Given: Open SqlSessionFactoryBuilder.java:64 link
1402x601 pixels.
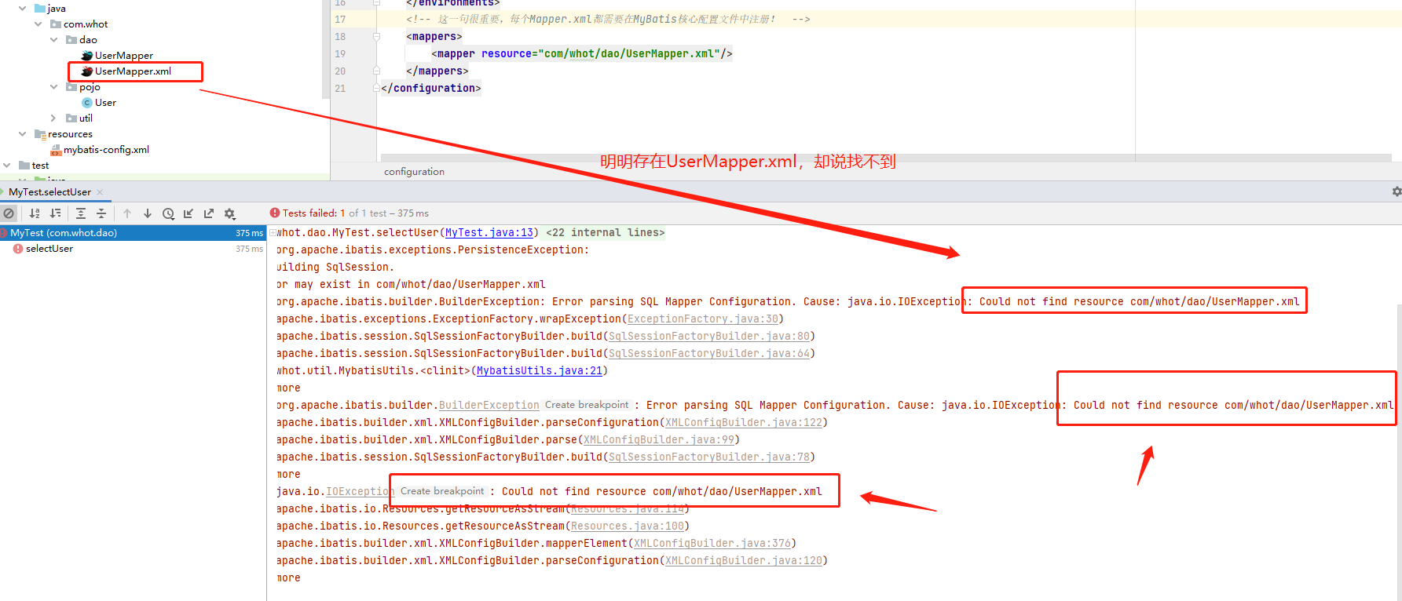Looking at the screenshot, I should pos(709,354).
